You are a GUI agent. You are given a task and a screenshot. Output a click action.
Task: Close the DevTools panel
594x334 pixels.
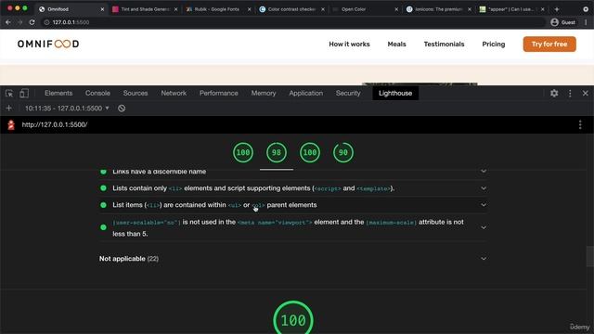[586, 93]
